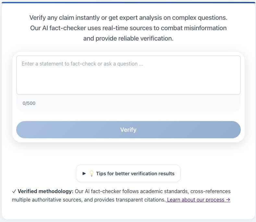Click the arrow icon after Learn about our process
The image size is (256, 222).
click(x=228, y=200)
